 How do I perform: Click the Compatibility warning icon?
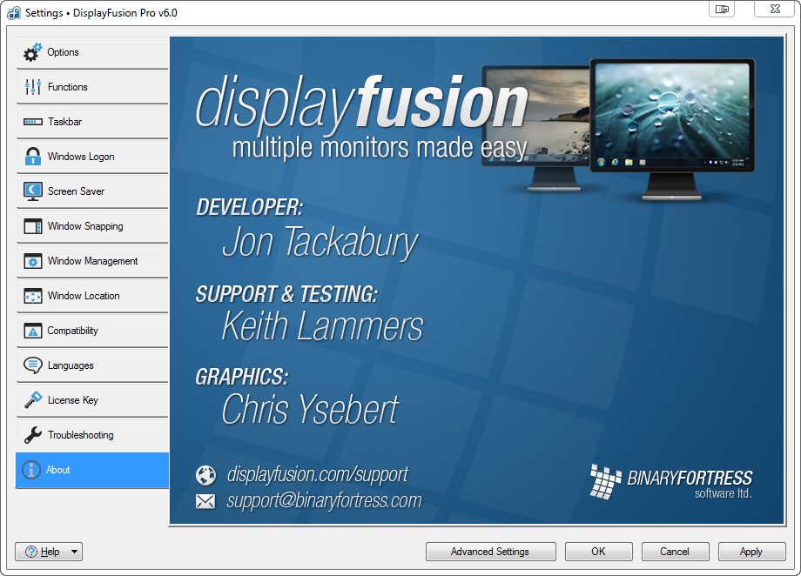(x=33, y=331)
